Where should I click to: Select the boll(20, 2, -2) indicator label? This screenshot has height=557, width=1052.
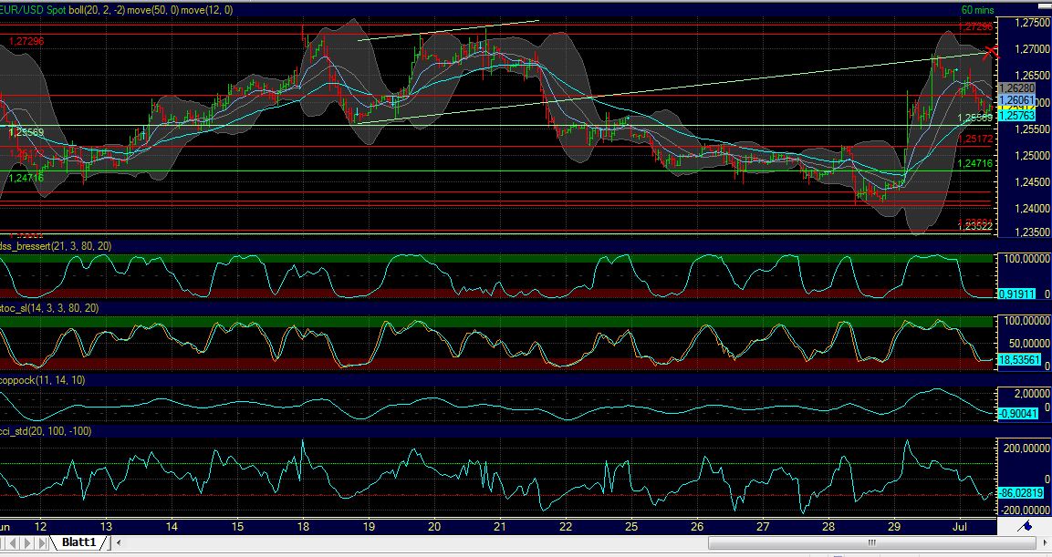coord(97,10)
